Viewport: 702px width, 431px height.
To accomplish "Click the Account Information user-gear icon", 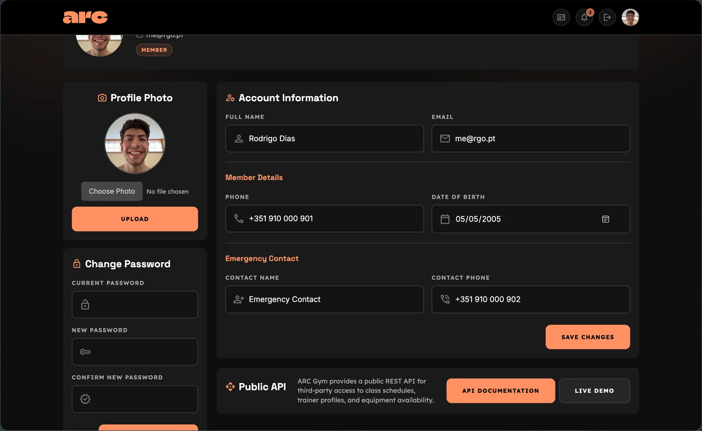I will [230, 98].
